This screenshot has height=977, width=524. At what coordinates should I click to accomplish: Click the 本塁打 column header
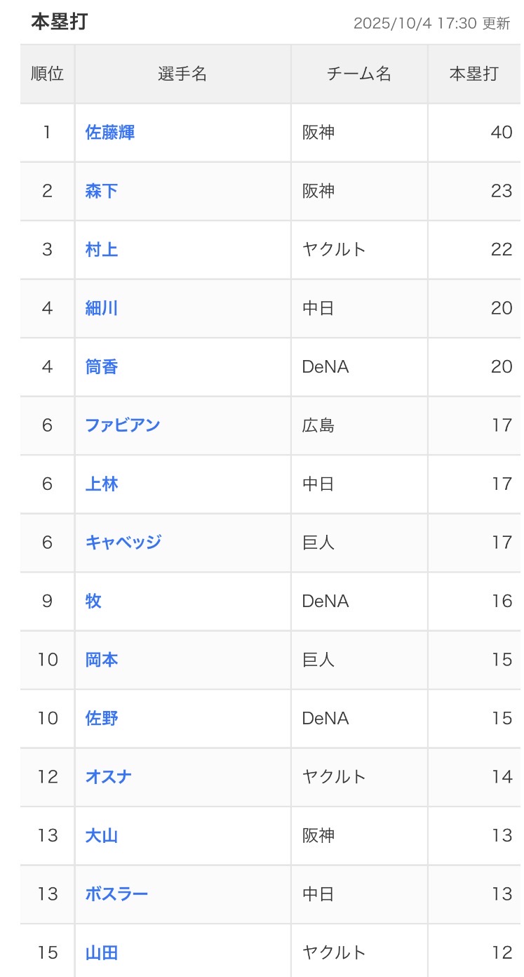pos(473,74)
